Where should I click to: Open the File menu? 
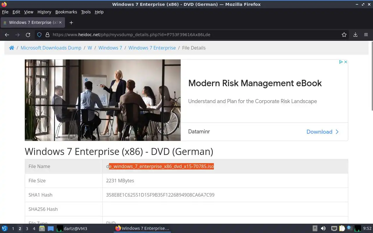5,12
